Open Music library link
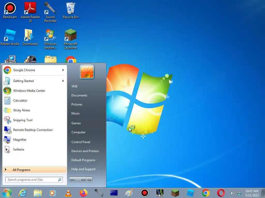Screen dimensions: 265x198 coord(76,113)
